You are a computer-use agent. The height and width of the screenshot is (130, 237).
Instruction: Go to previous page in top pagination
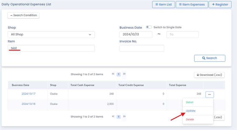click(113, 74)
